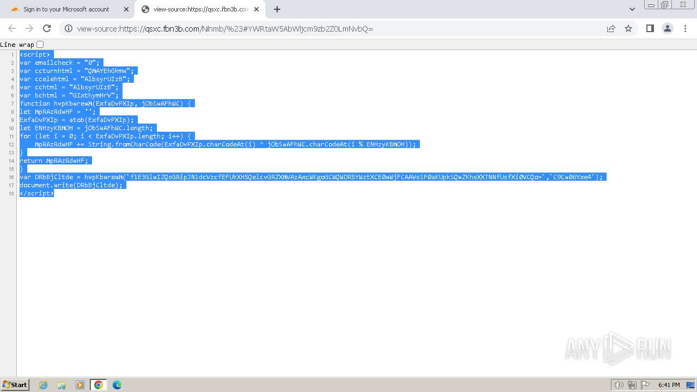This screenshot has height=392, width=697.
Task: Click the 'let MpRAzRdwHF' line
Action: click(58, 112)
